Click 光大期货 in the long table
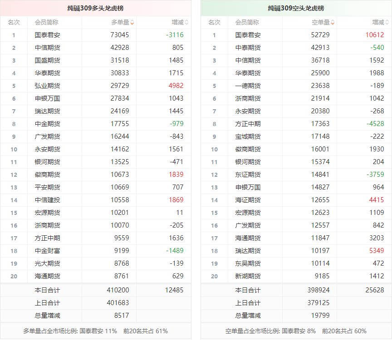This screenshot has height=340, width=392. click(47, 263)
